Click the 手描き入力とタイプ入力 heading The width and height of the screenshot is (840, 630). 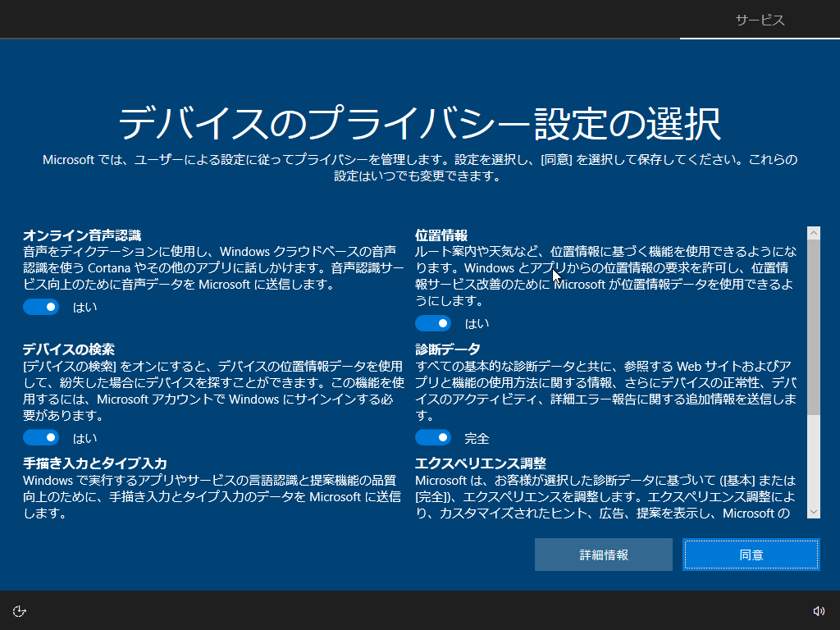(x=95, y=463)
